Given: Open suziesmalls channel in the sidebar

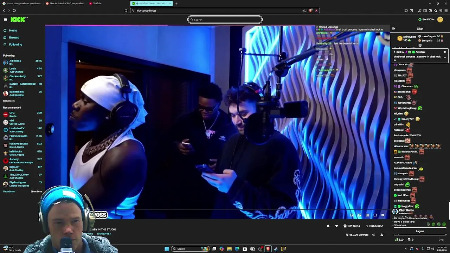Looking at the screenshot, I should tap(22, 93).
